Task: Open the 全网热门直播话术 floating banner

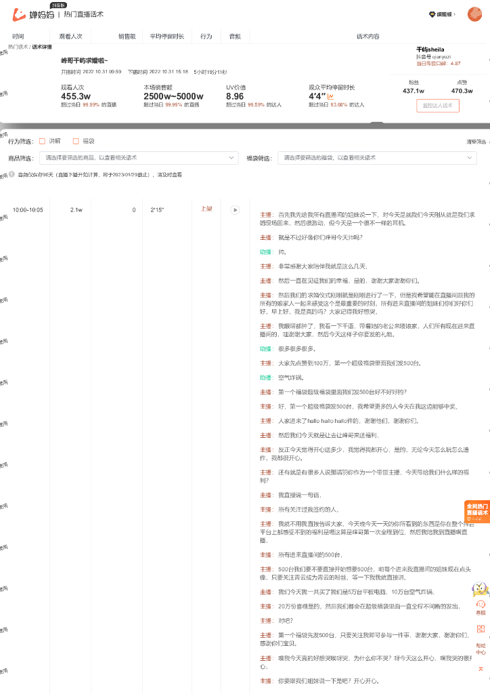Action: 477,512
